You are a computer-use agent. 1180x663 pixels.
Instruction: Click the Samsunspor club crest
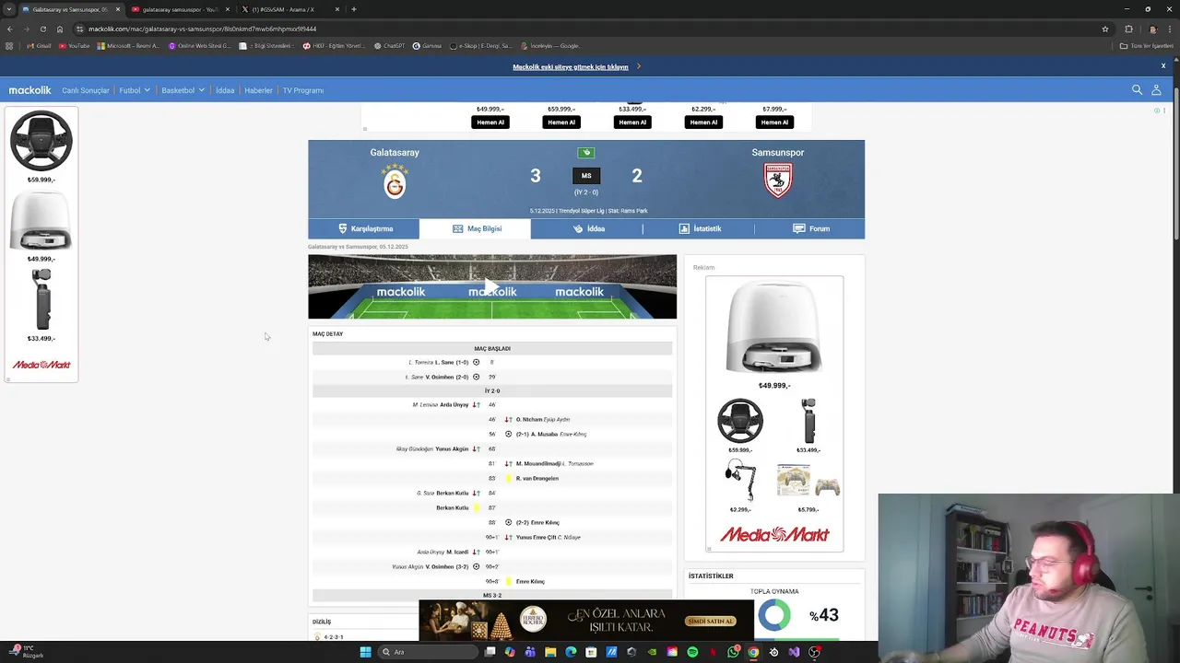point(778,180)
